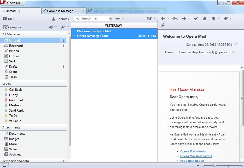This screenshot has height=168, width=244.
Task: Open search mail dropdown arrow
Action: [x=111, y=18]
